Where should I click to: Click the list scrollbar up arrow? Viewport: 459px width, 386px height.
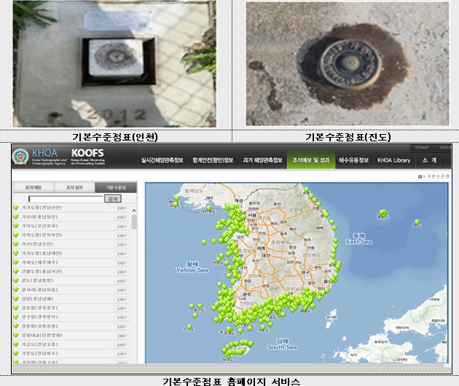[134, 210]
